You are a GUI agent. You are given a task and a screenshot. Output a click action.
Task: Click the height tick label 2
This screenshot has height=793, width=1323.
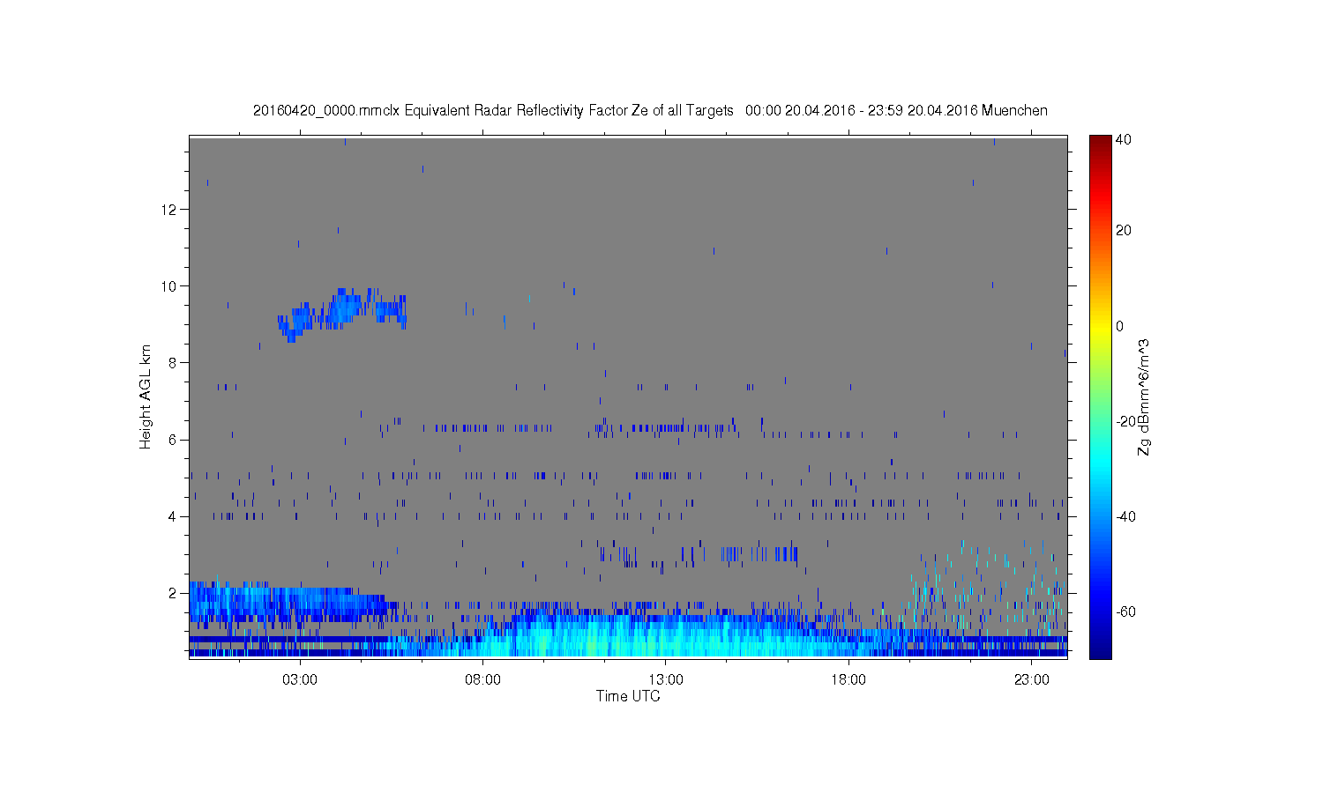pyautogui.click(x=173, y=592)
